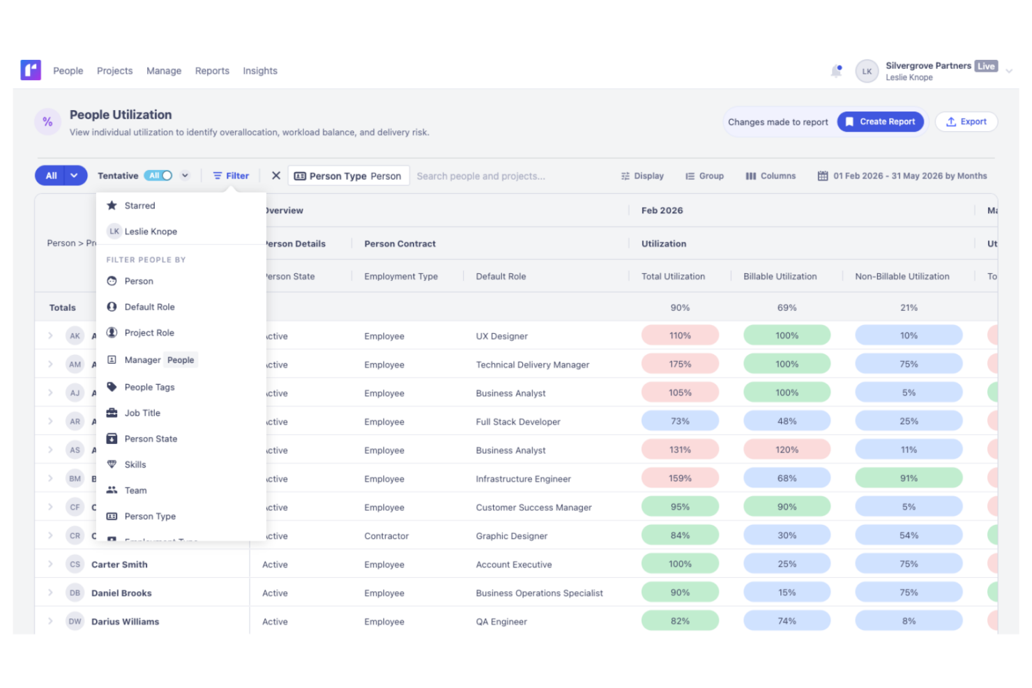Pick People Tags filter option
Screen dimensions: 1032x688
tap(149, 388)
